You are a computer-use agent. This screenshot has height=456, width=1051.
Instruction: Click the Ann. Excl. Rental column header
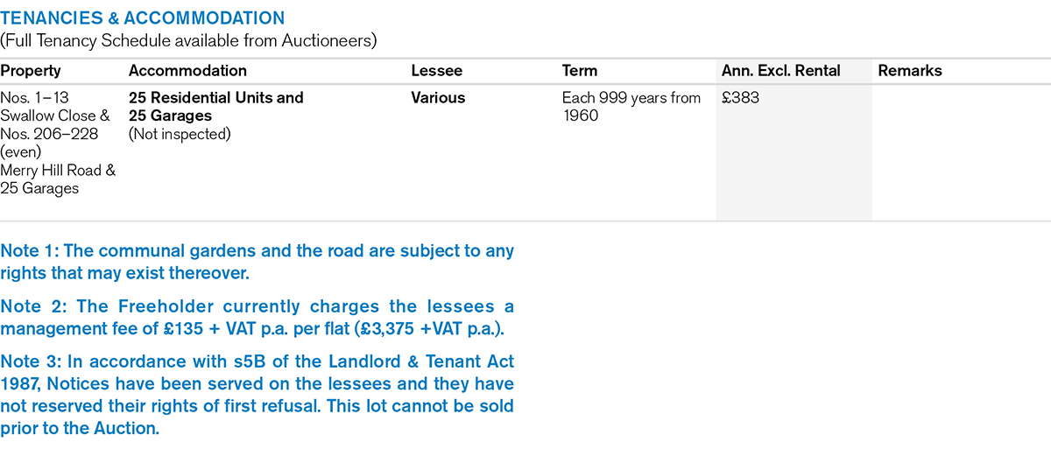[x=780, y=71]
